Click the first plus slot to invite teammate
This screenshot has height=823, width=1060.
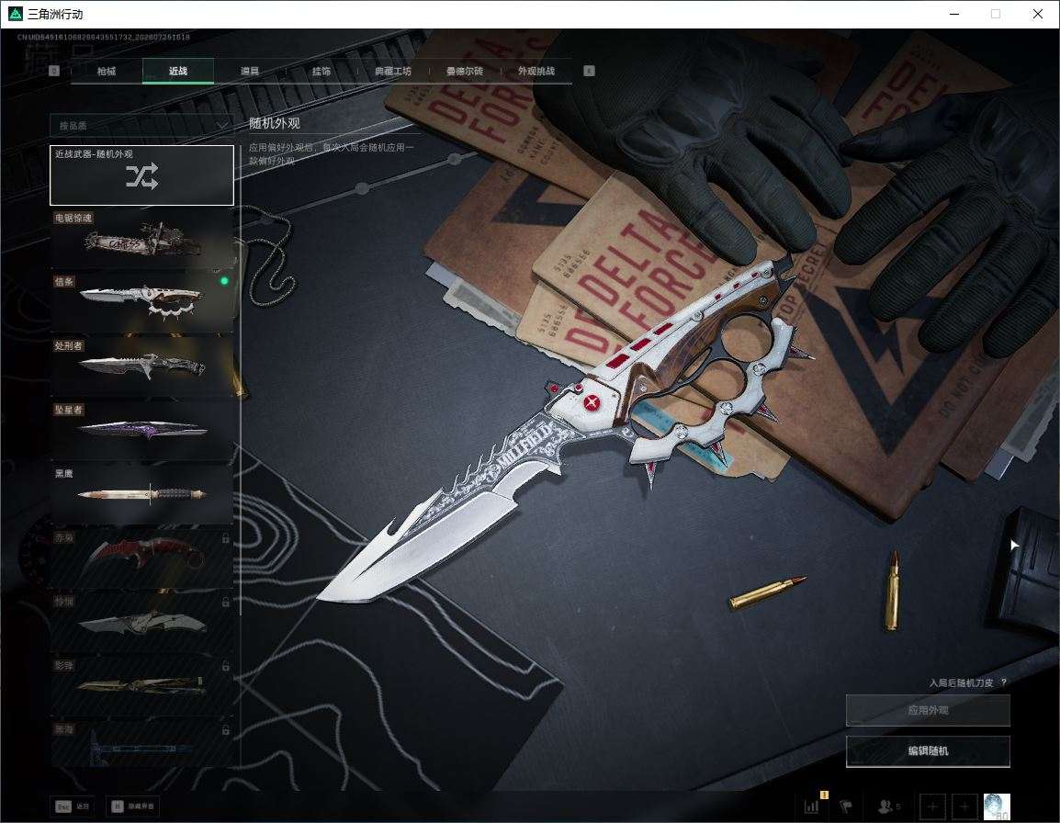[932, 806]
